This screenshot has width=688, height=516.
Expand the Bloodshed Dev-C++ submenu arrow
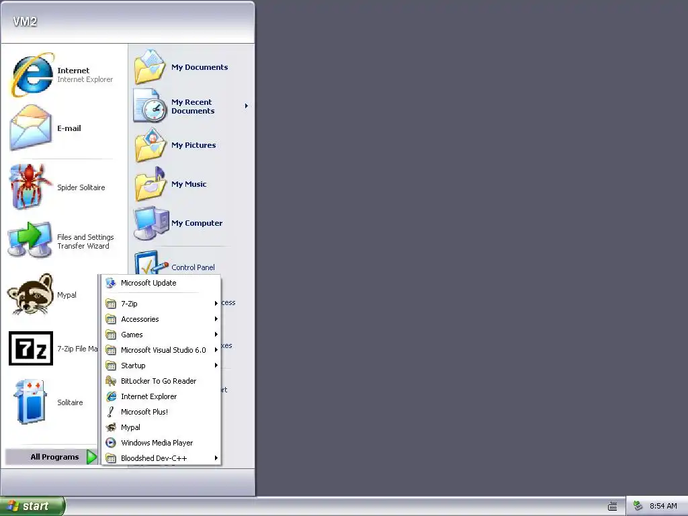point(216,458)
